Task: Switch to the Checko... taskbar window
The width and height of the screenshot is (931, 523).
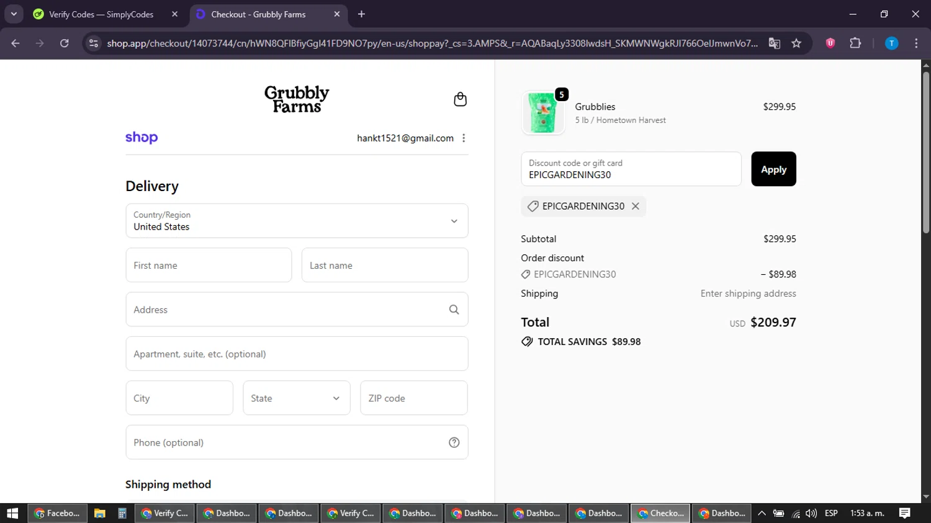Action: (x=660, y=513)
